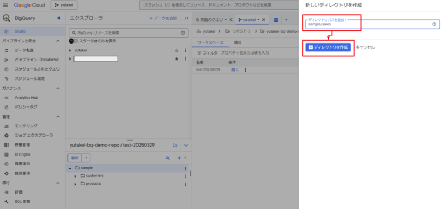Select ワークスペース tab
Viewport: 442px width, 209px height.
point(211,42)
